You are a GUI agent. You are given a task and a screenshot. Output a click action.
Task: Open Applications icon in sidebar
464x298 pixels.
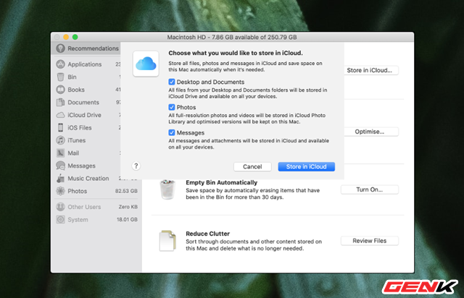[60, 64]
